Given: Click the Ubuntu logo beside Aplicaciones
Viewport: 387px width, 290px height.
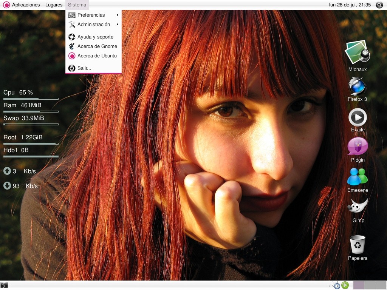Looking at the screenshot, I should coord(6,5).
